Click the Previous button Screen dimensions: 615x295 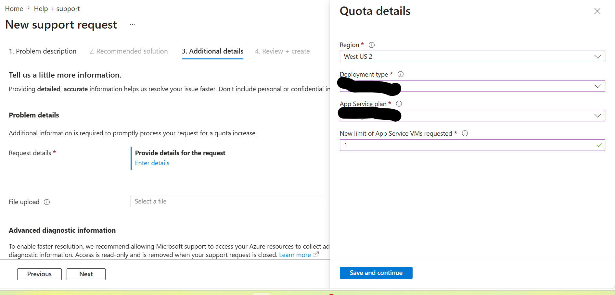39,274
